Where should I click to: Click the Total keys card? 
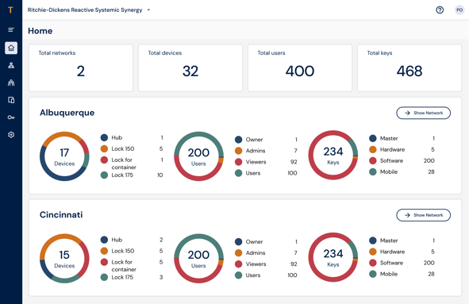(x=409, y=68)
